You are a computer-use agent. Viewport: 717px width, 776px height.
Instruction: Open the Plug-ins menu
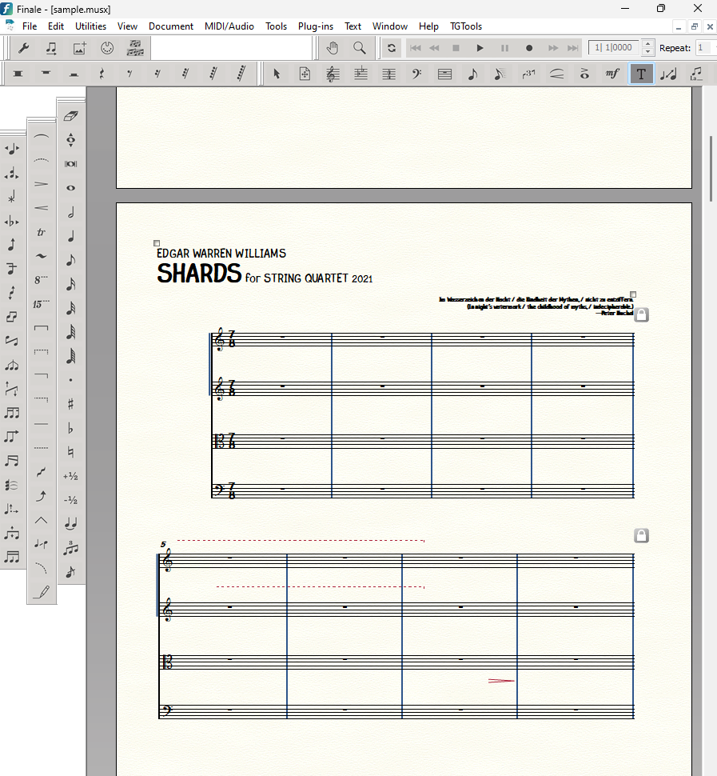(x=315, y=26)
